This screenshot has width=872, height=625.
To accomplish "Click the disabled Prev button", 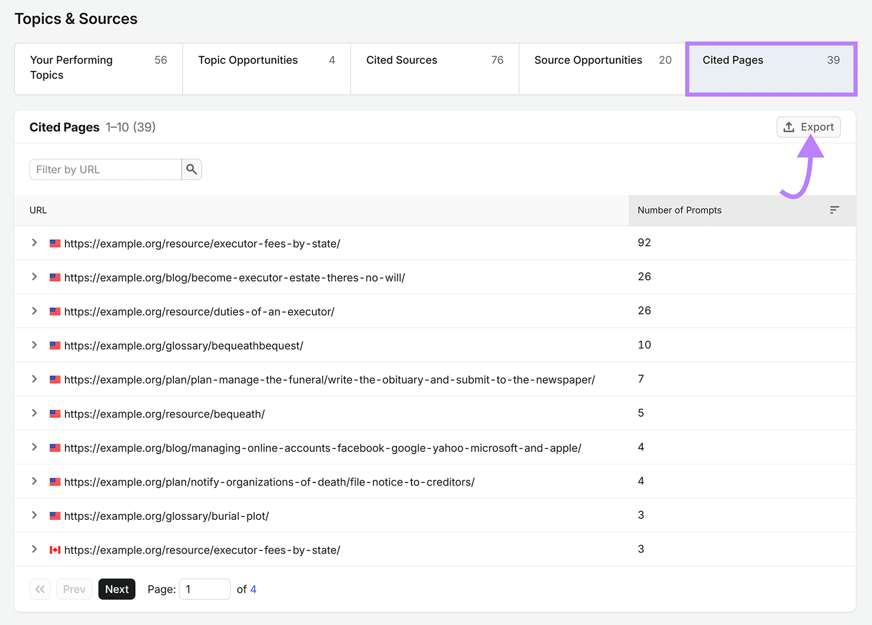I will click(74, 589).
